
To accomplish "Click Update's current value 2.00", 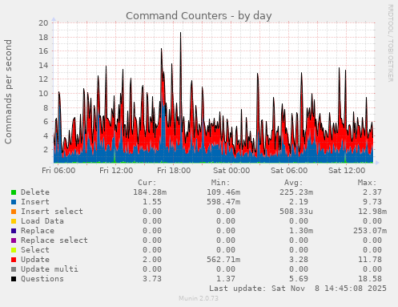I will click(152, 260).
